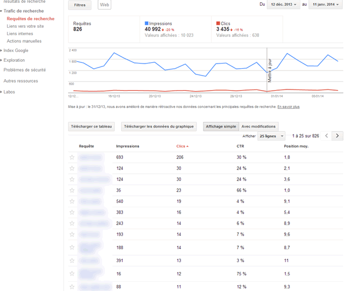Image resolution: width=346 pixels, height=291 pixels.
Task: Go to next page of results
Action: pyautogui.click(x=337, y=136)
